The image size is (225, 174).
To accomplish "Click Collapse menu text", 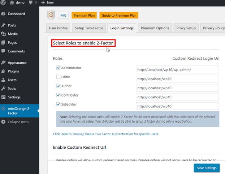I will [18, 122].
